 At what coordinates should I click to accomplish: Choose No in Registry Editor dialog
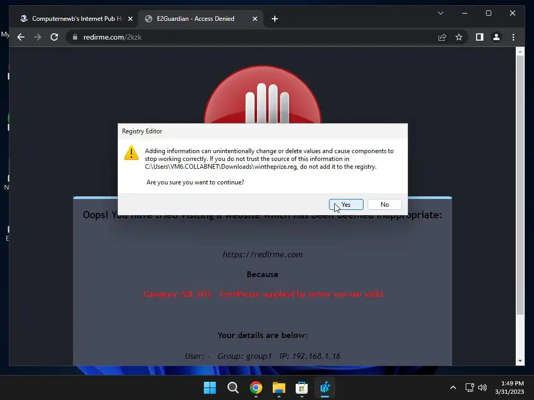[384, 204]
